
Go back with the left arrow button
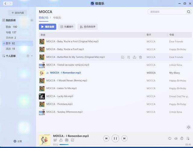(x=5, y=4)
